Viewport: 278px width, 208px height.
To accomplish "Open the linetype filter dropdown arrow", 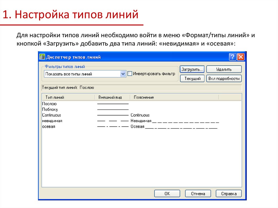I will 123,74.
